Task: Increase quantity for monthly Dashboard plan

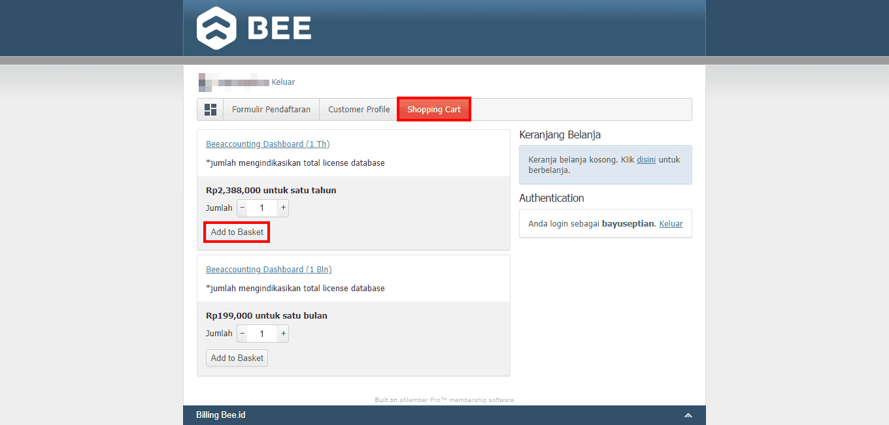Action: (x=283, y=334)
